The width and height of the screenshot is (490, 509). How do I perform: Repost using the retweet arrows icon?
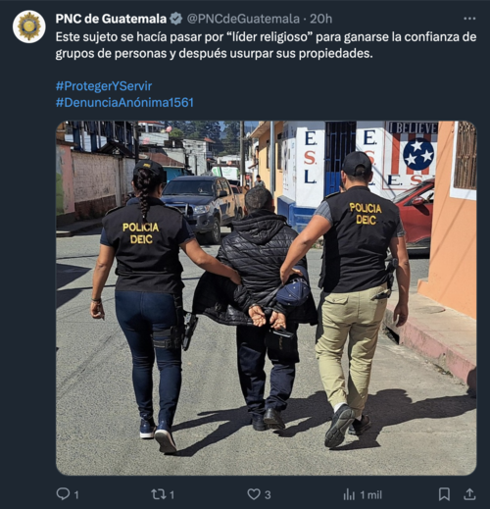pyautogui.click(x=159, y=494)
